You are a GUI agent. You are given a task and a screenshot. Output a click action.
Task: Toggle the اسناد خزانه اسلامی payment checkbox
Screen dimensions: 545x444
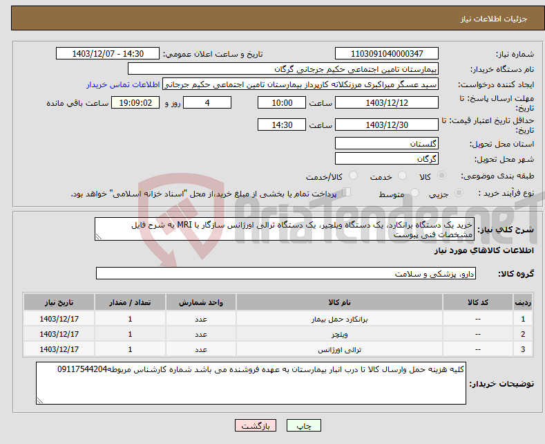(x=346, y=192)
